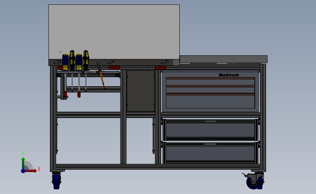The width and height of the screenshot is (316, 194).
Task: Click the middle latch on the top front edge
Action: 111,62
